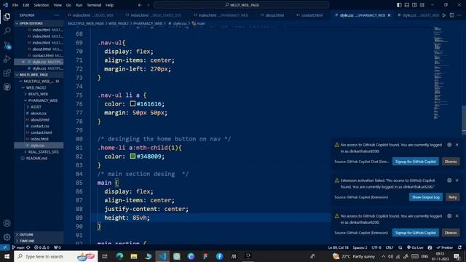
Task: Click the remote window status bar icon
Action: tap(4, 247)
